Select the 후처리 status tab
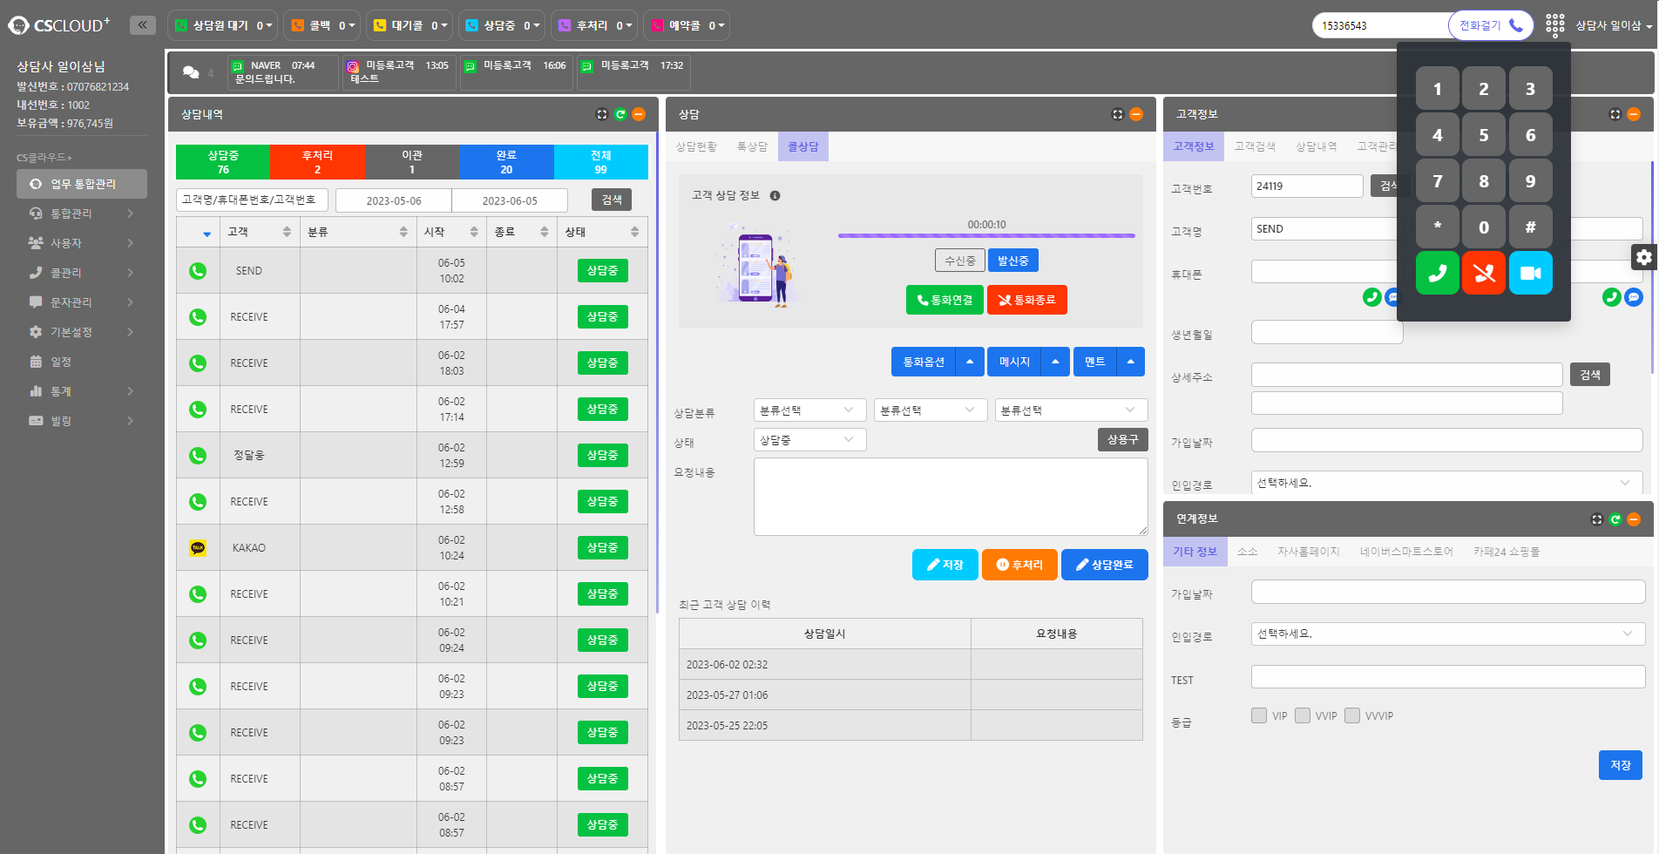This screenshot has width=1659, height=854. (x=317, y=162)
